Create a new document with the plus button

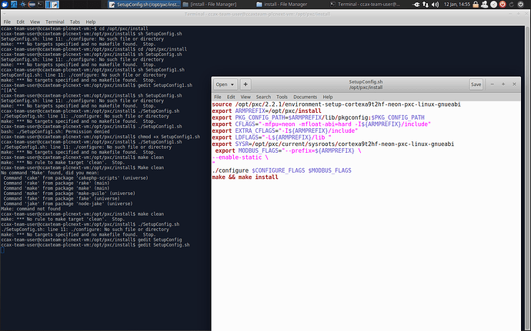[245, 84]
